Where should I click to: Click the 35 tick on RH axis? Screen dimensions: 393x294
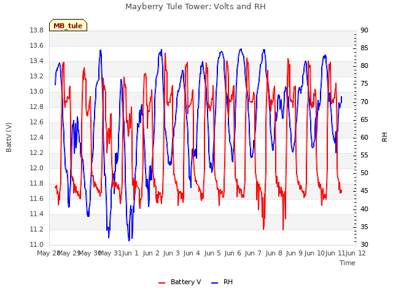coord(364,227)
